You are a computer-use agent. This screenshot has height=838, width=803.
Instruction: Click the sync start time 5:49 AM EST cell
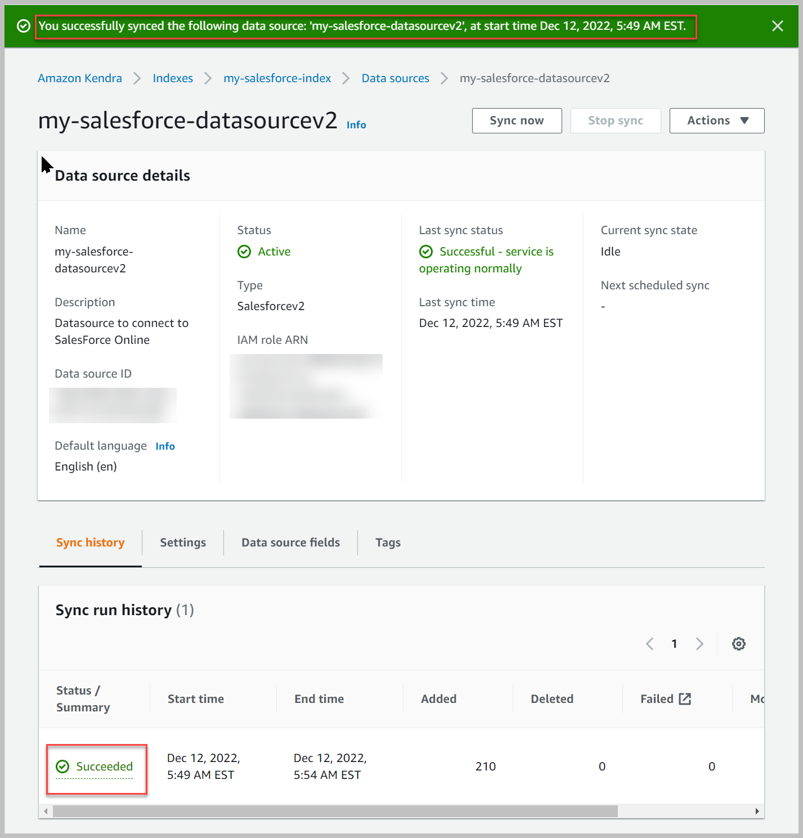204,767
